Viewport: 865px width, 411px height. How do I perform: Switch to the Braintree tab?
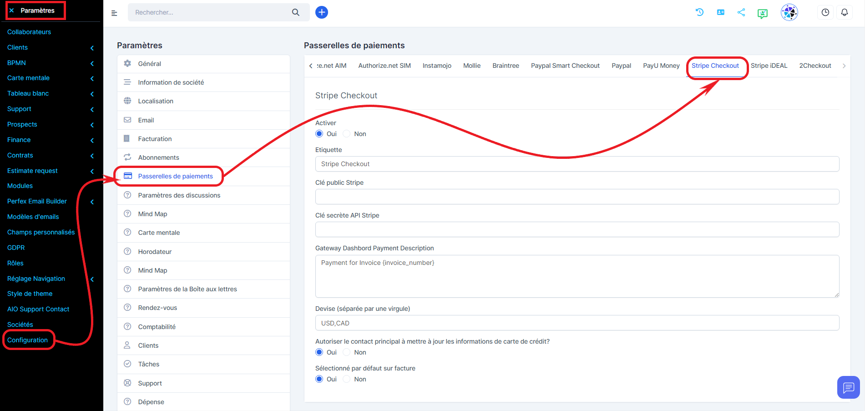click(506, 66)
